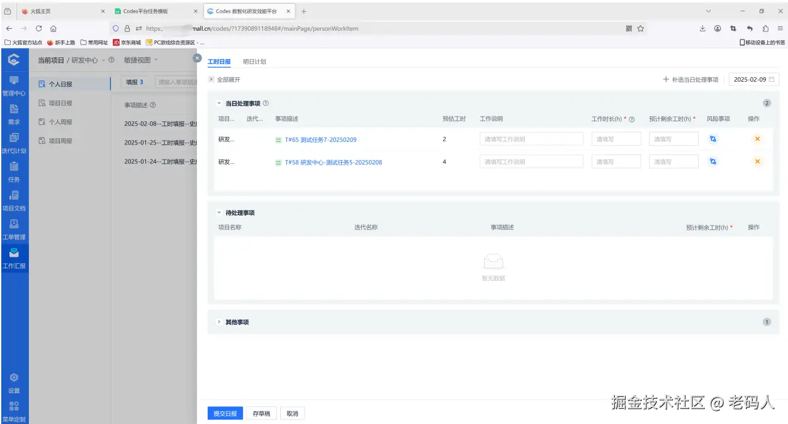Click 补选当日处理事项 button

[x=690, y=80]
